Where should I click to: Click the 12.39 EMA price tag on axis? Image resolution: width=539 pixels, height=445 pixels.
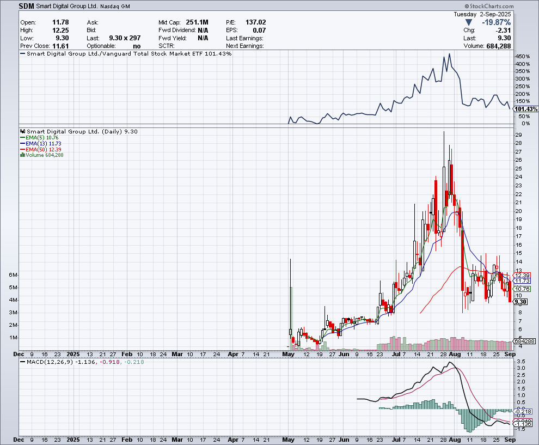tap(522, 275)
